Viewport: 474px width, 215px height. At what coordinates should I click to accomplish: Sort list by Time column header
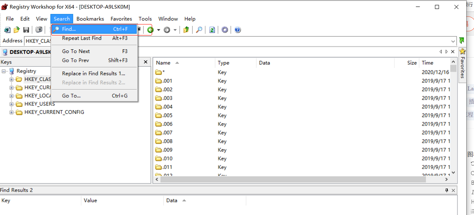[435, 63]
